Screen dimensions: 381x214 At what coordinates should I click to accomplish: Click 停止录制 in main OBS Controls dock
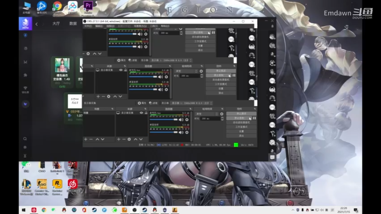(x=239, y=118)
